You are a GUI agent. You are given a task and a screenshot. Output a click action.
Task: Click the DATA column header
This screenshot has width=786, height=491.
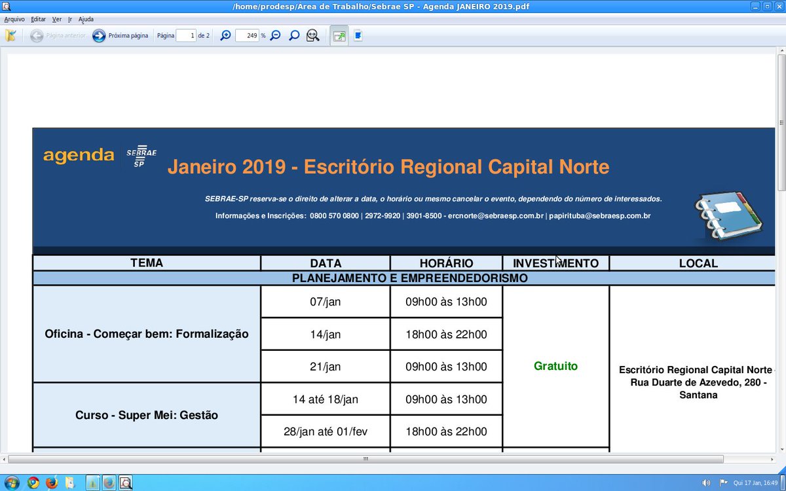pos(326,263)
